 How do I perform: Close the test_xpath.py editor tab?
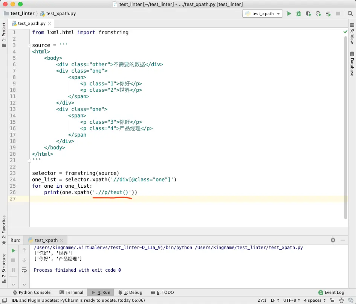(x=49, y=23)
